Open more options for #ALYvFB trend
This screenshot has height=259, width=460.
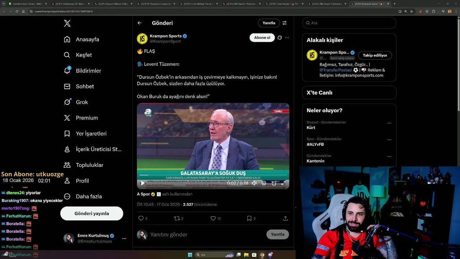pos(389,140)
